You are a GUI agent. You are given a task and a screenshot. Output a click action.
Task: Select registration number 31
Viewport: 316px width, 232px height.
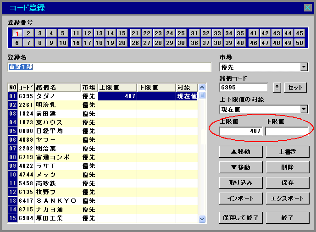tap(194, 33)
